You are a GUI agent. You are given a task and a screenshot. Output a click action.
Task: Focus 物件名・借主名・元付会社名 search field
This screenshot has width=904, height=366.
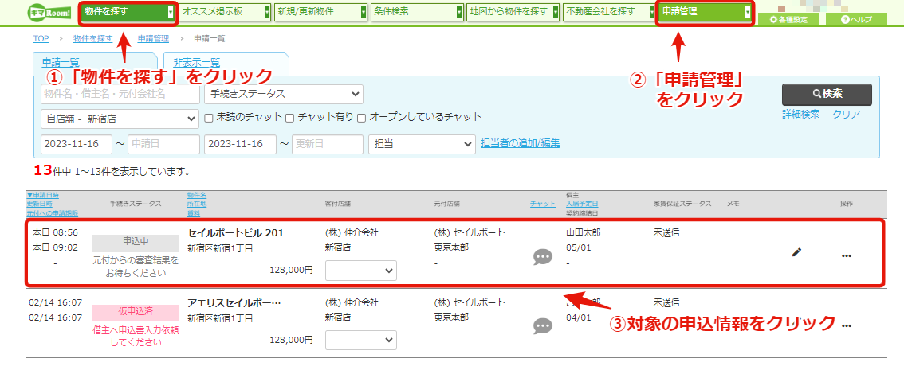tap(120, 94)
